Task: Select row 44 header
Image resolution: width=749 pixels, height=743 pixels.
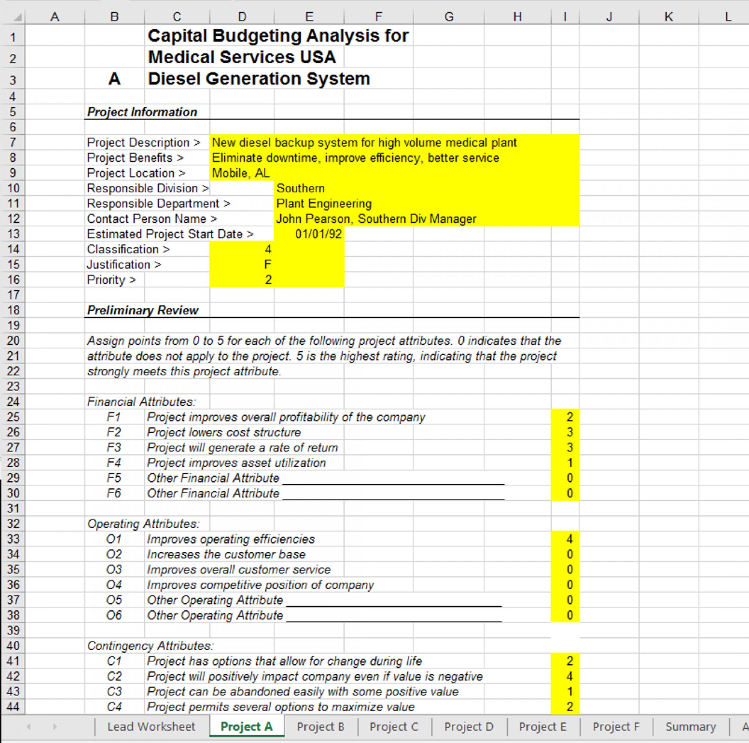Action: point(13,707)
